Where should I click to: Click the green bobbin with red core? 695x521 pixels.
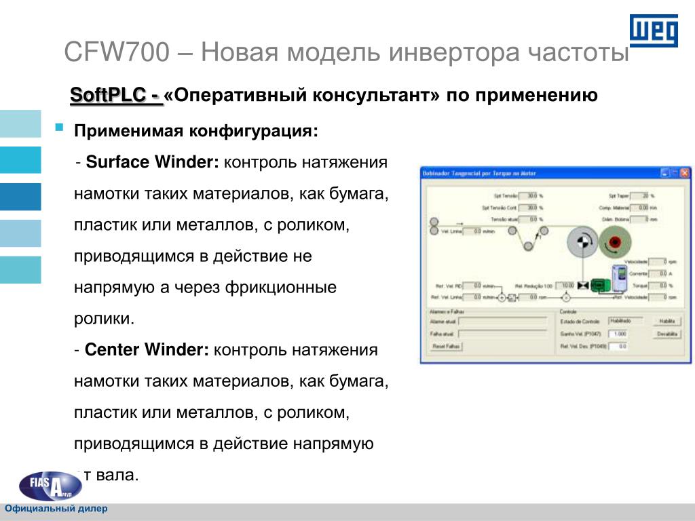(x=615, y=242)
